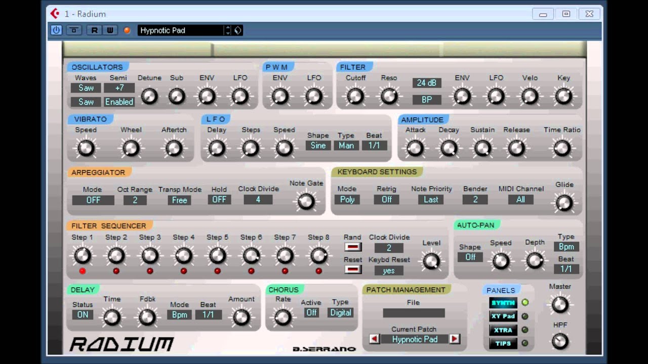648x364 pixels.
Task: Click the preset up/down stepper arrows
Action: tap(228, 30)
